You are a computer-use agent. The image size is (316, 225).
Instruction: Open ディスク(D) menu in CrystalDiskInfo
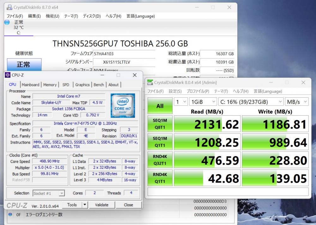pos(92,16)
